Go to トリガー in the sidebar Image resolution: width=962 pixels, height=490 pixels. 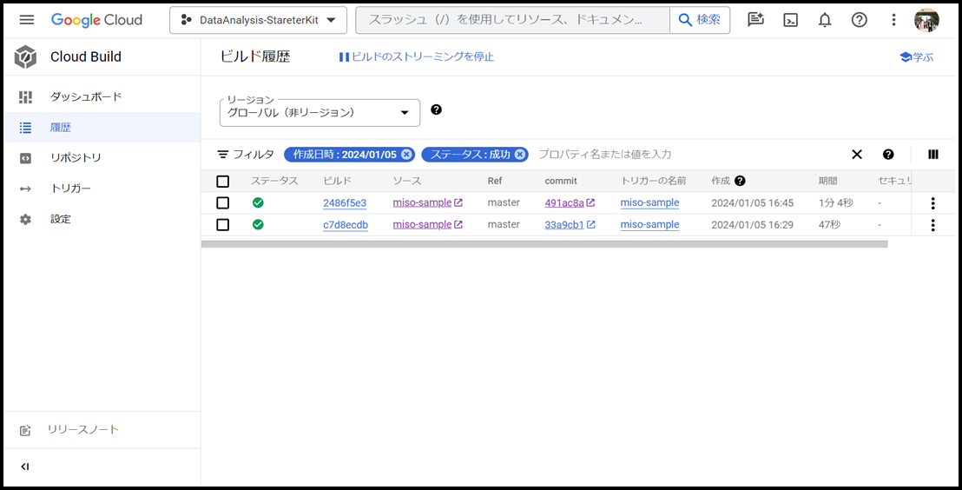tap(70, 189)
